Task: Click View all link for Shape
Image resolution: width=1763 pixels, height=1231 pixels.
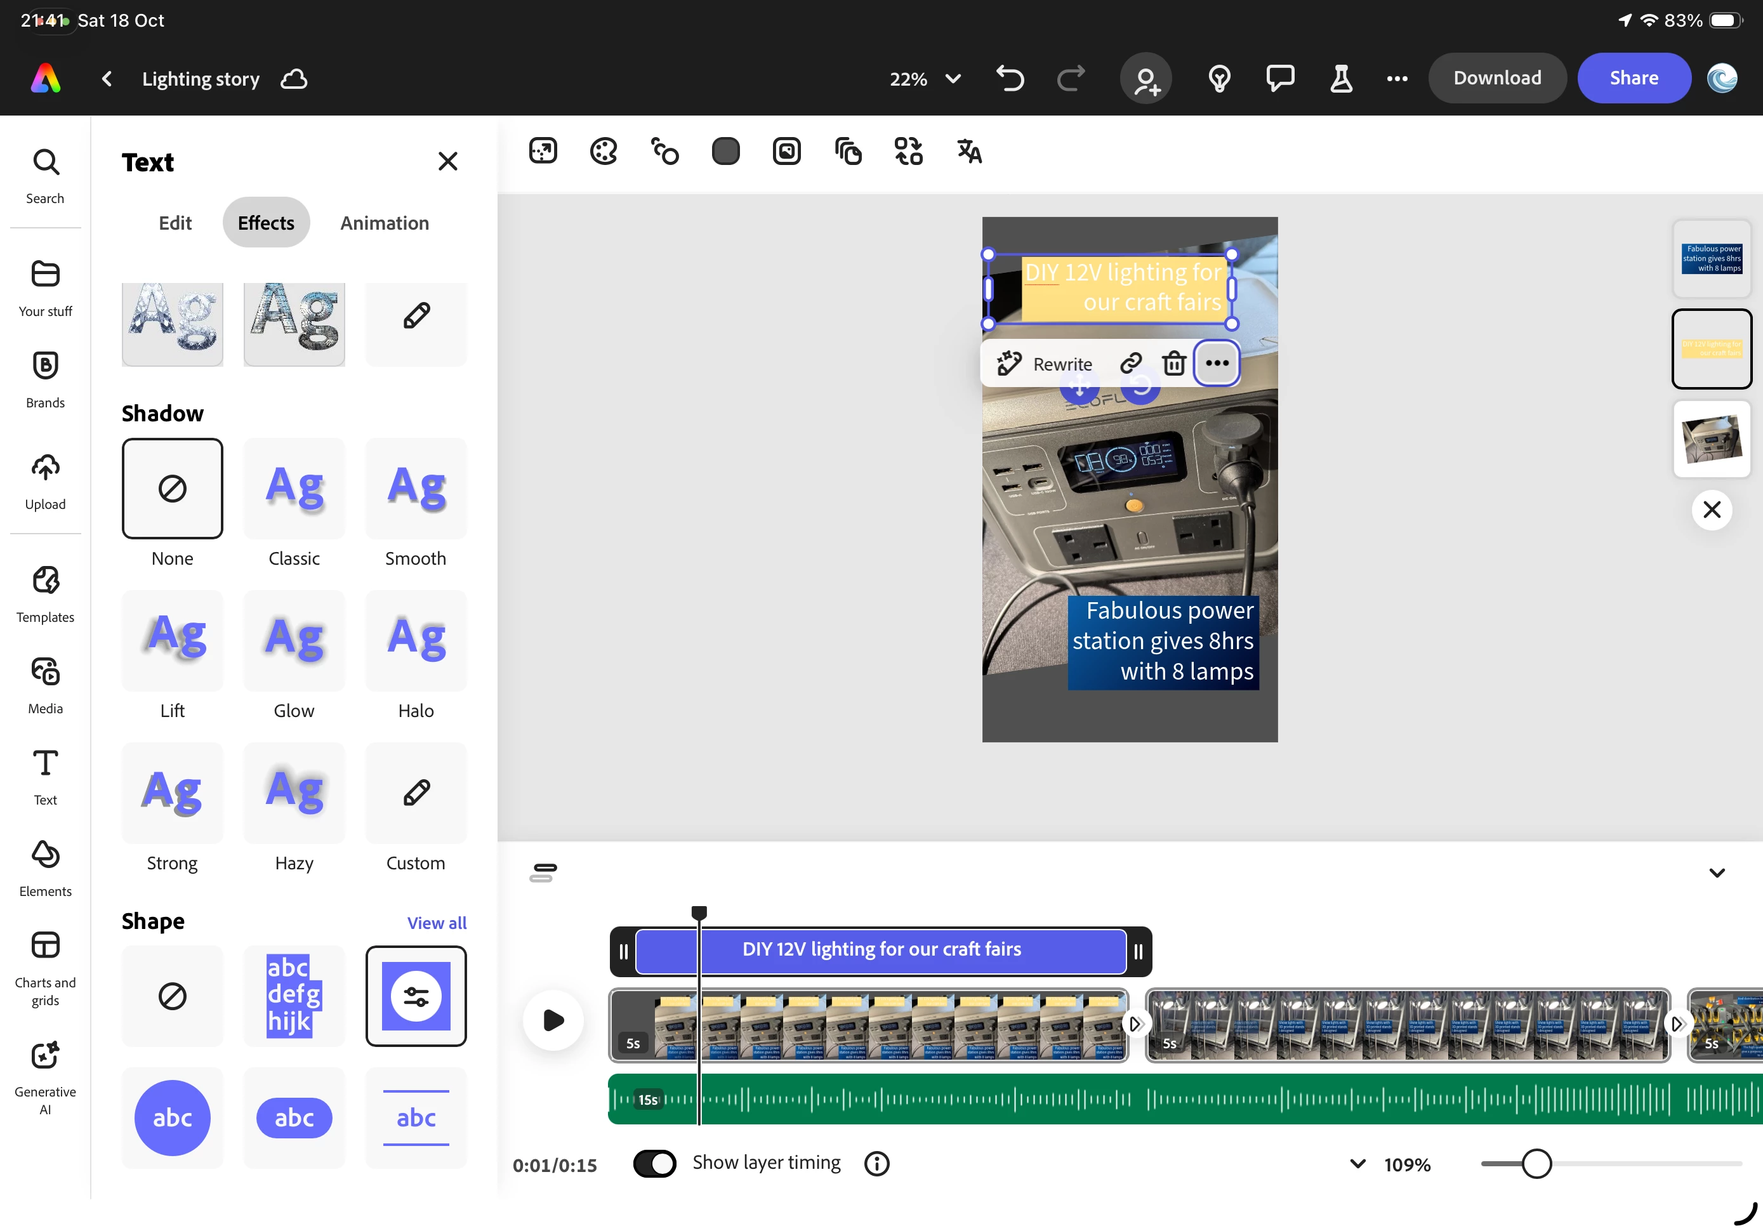Action: coord(436,922)
